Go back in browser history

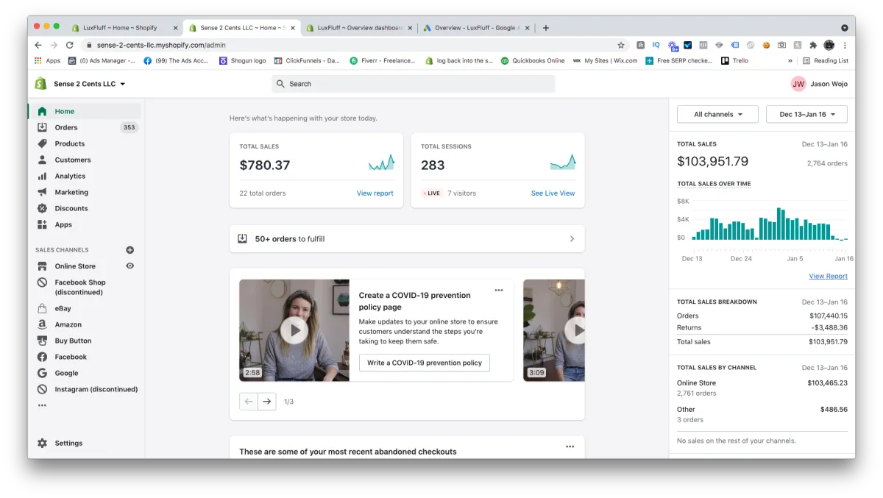[x=37, y=45]
